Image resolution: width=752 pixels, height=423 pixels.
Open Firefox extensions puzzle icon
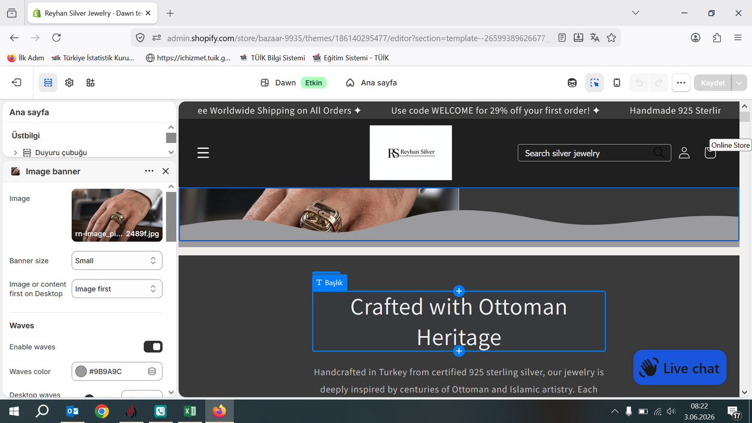pyautogui.click(x=717, y=37)
